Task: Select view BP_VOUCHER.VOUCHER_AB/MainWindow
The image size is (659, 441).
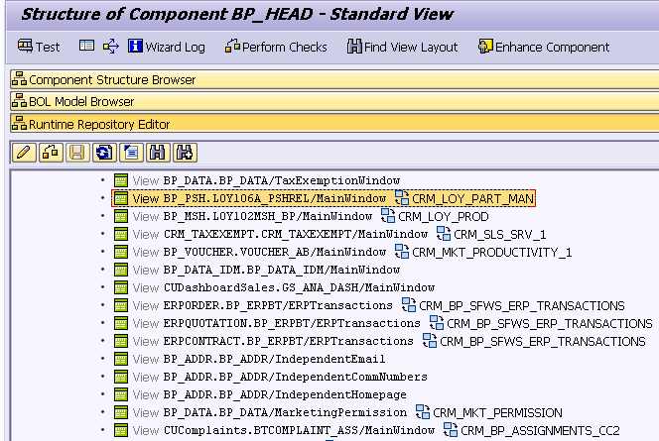Action: pyautogui.click(x=275, y=252)
